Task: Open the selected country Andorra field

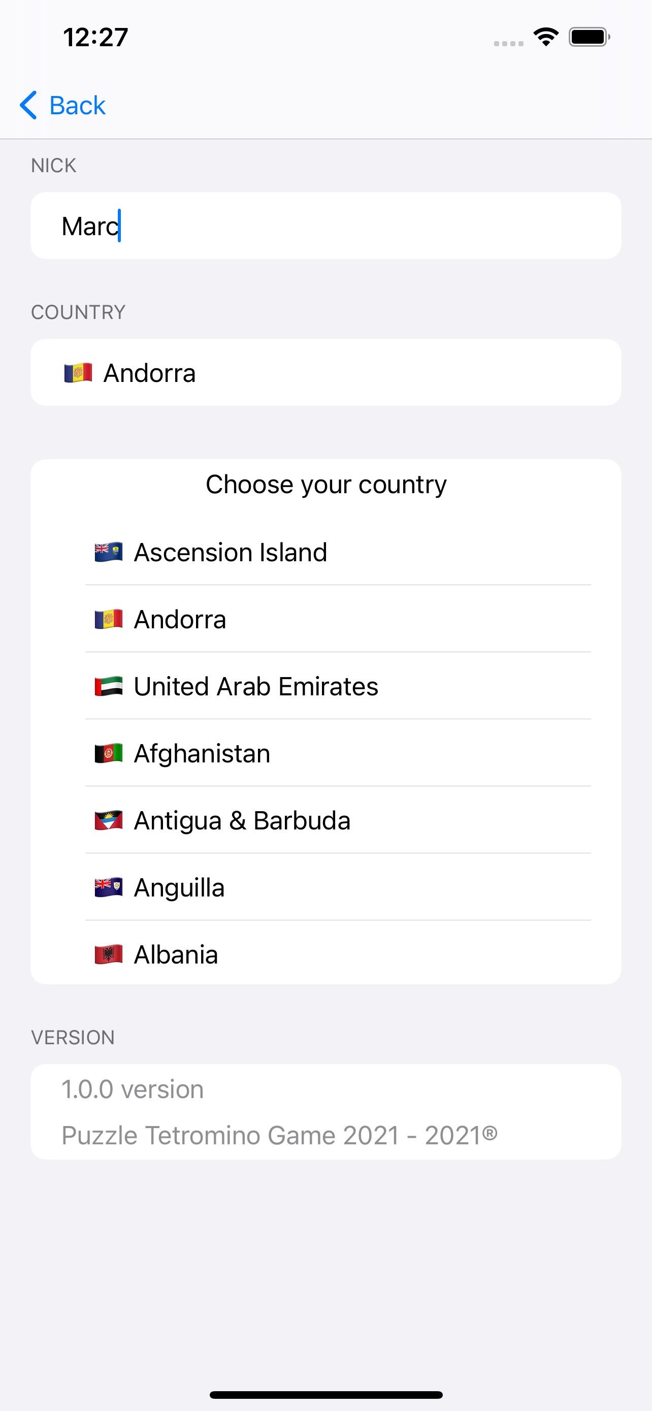Action: point(325,372)
